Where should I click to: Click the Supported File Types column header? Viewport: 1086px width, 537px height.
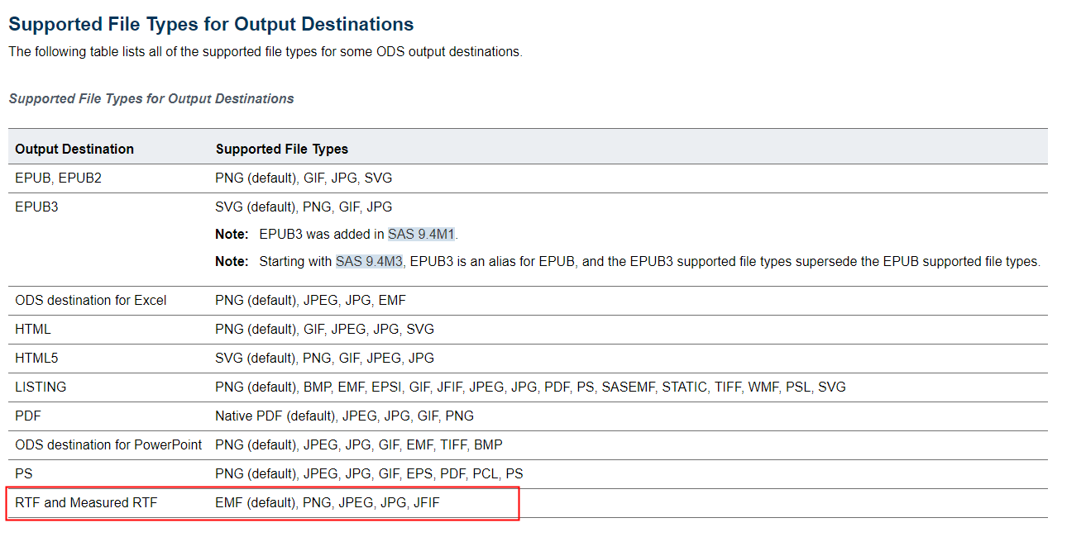click(x=281, y=150)
